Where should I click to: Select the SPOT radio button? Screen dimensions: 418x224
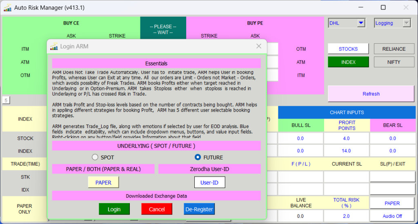[x=95, y=157]
